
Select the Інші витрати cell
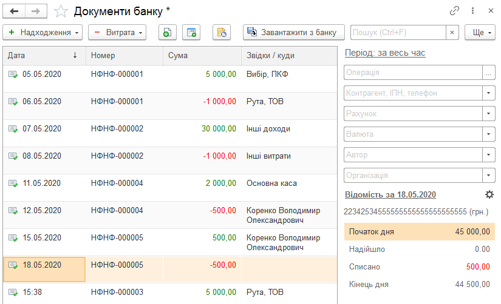(x=289, y=160)
